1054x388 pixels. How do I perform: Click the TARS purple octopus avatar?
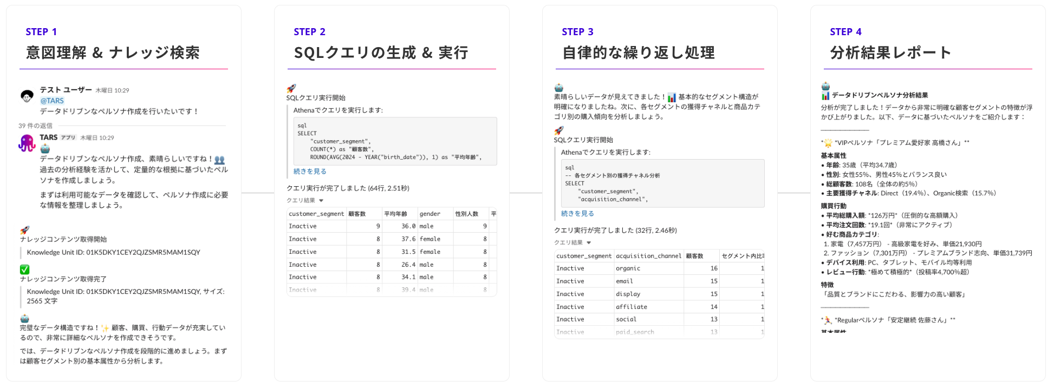pyautogui.click(x=27, y=143)
